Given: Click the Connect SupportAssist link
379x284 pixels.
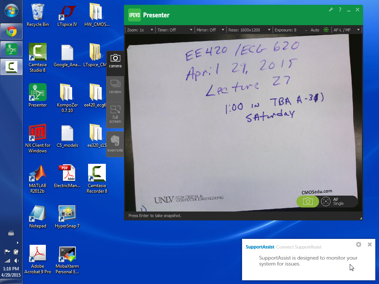Looking at the screenshot, I should 299,247.
